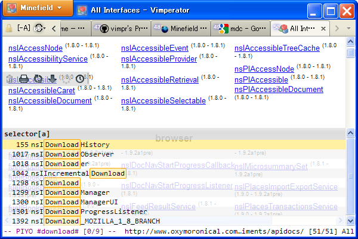
Task: Click the [51/51] tab counter in status line
Action: tap(323, 231)
